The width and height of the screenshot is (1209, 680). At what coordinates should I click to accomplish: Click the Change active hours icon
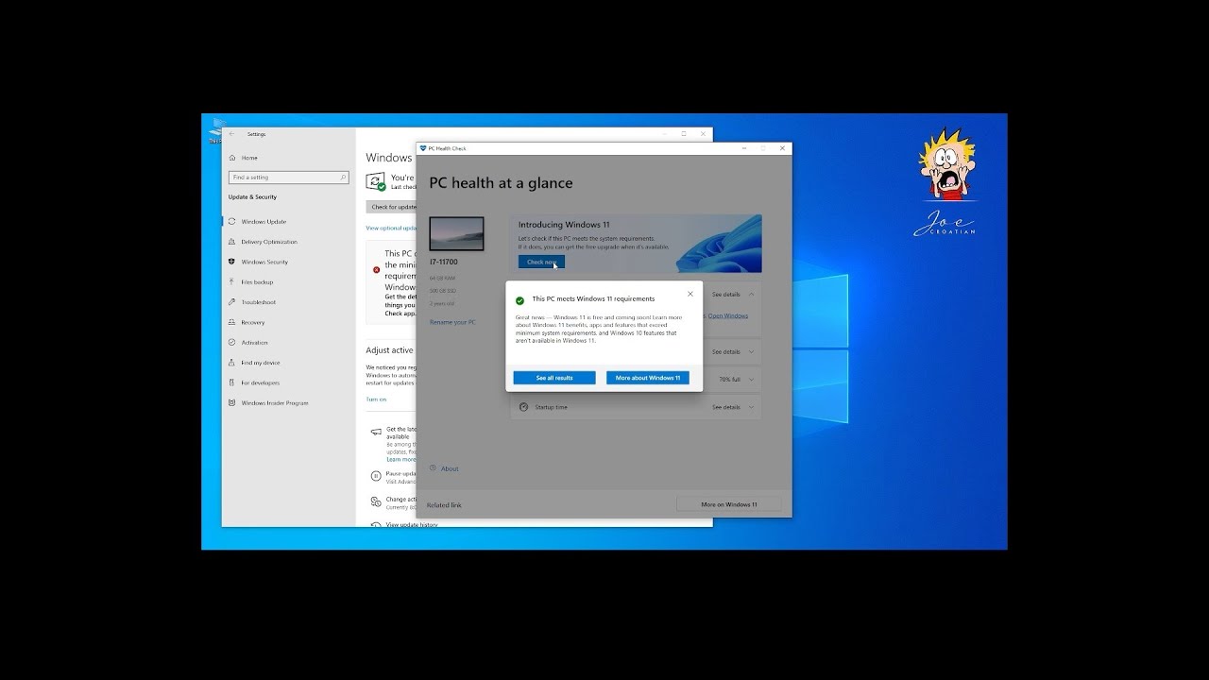point(376,501)
